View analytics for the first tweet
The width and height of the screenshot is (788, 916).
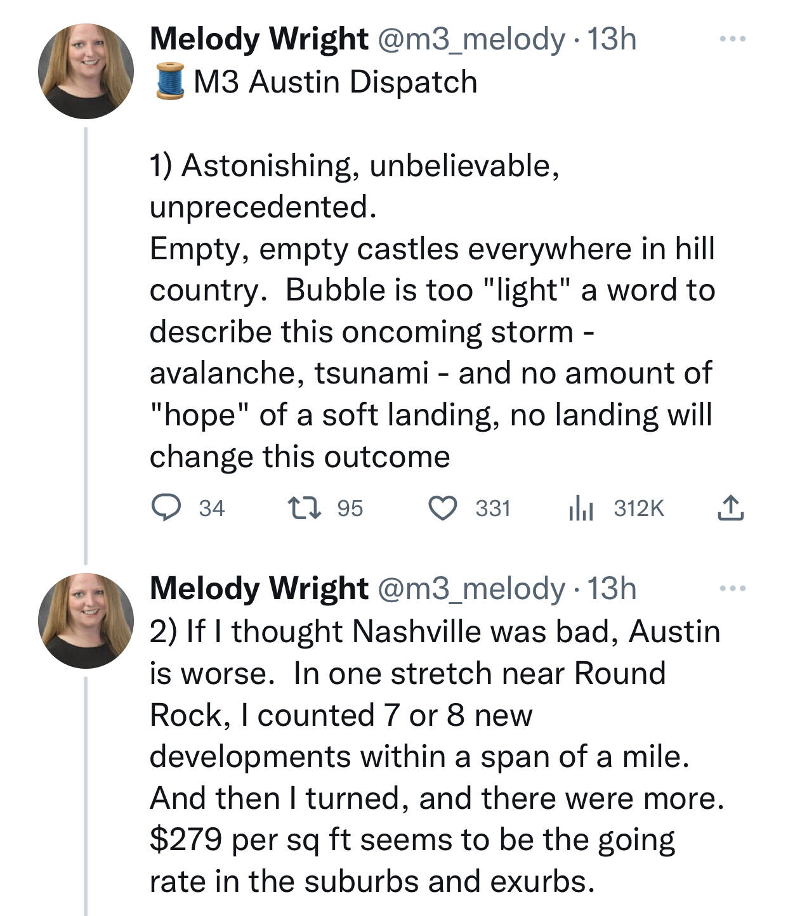tap(581, 508)
